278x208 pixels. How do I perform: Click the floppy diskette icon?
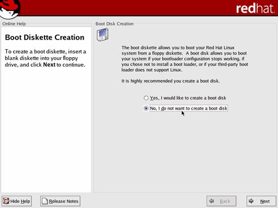click(102, 34)
